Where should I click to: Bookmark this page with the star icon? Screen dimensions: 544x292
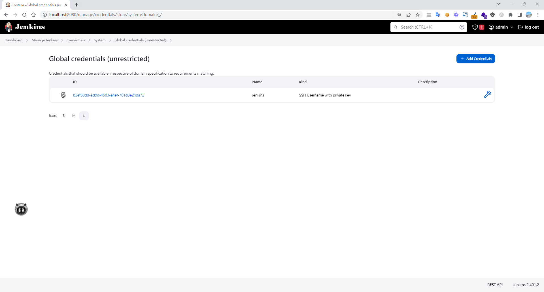pos(418,15)
